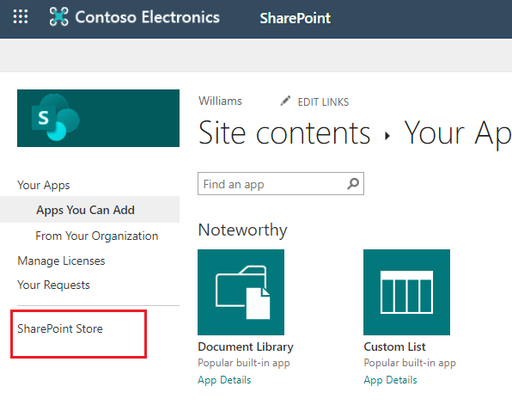Open From Your Organization
Viewport: 512px width, 417px height.
coord(97,236)
